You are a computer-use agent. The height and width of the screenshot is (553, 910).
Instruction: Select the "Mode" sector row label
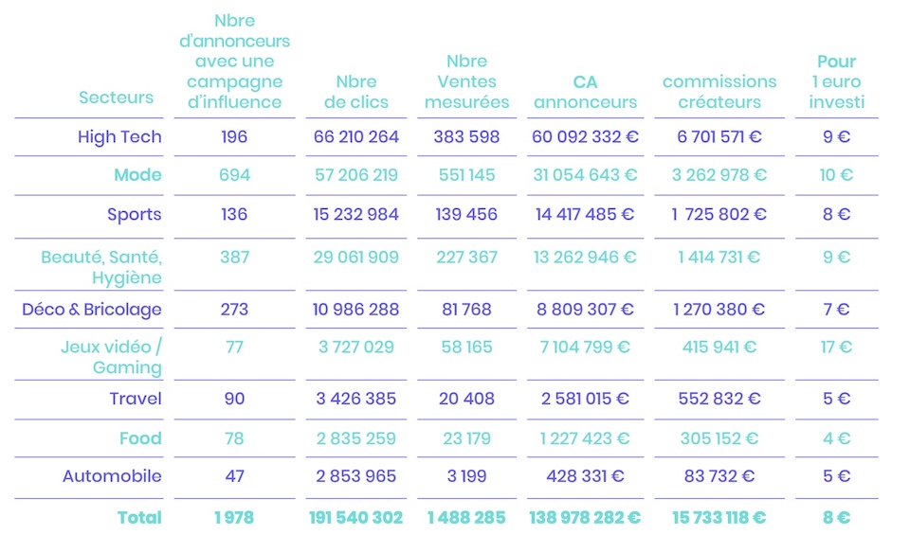pyautogui.click(x=137, y=175)
